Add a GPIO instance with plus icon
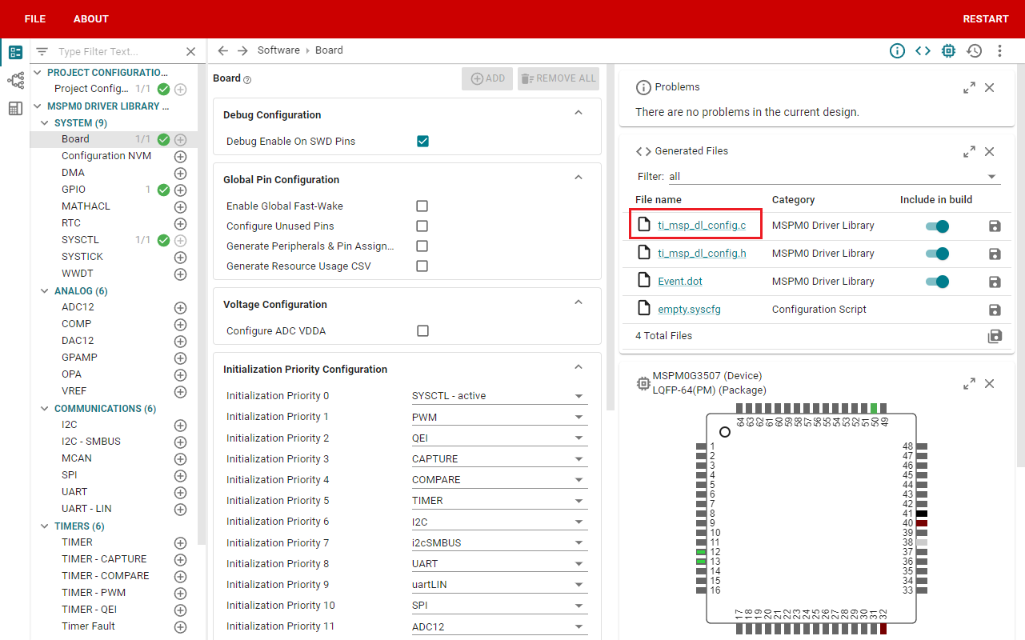Image resolution: width=1025 pixels, height=640 pixels. pos(180,190)
